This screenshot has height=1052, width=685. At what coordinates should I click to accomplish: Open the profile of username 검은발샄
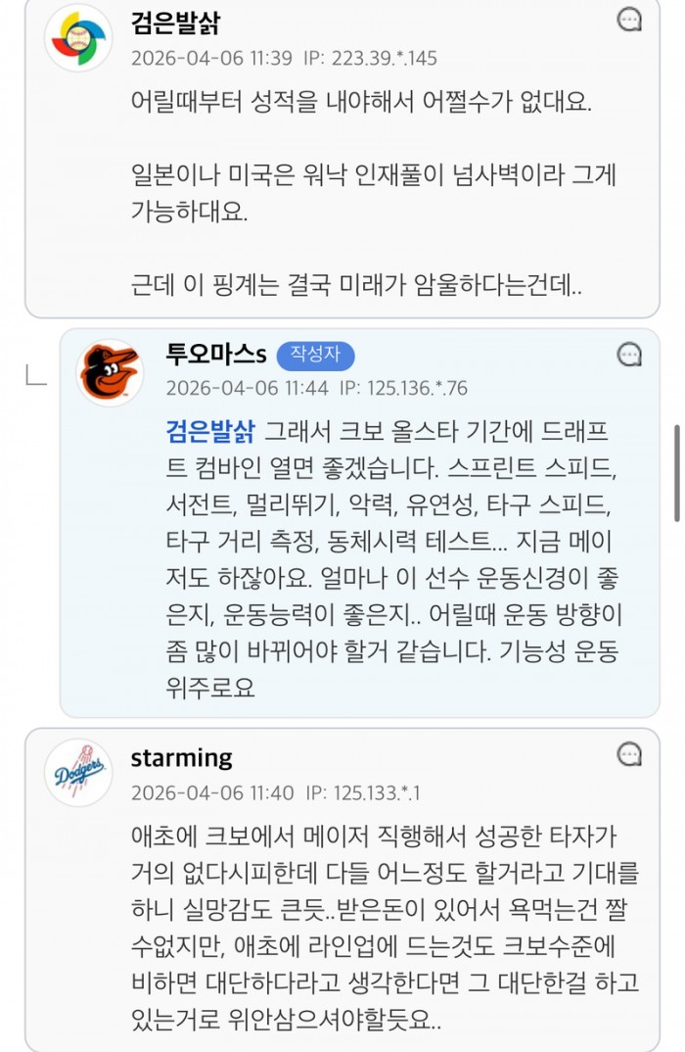click(x=175, y=23)
